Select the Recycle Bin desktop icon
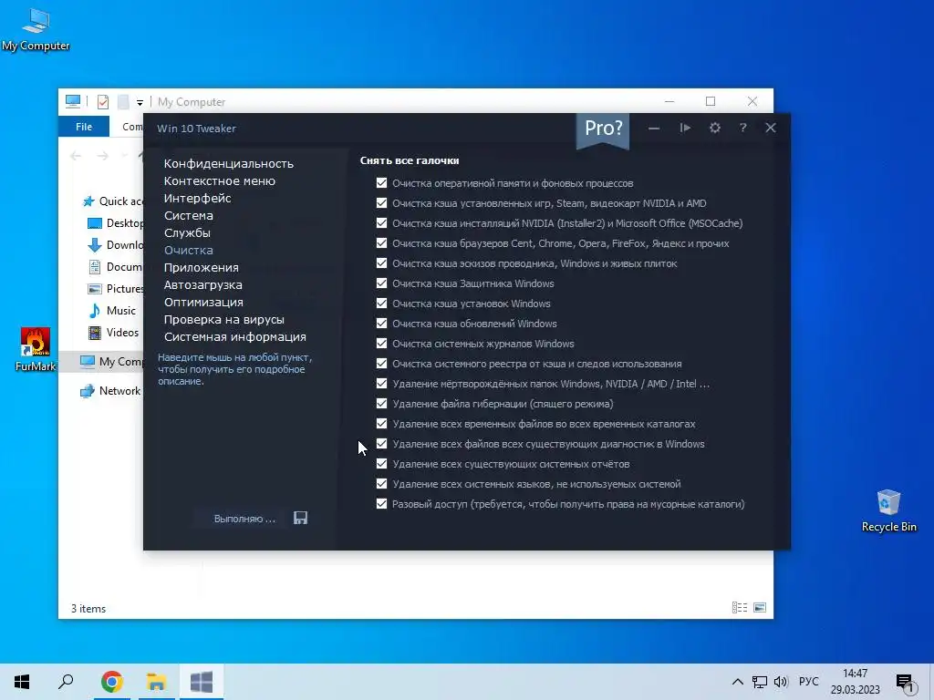Screen dimensions: 934x700 tap(888, 511)
